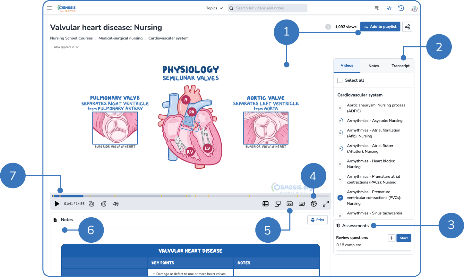Open viewing history icon
464x277 pixels.
click(401, 8)
